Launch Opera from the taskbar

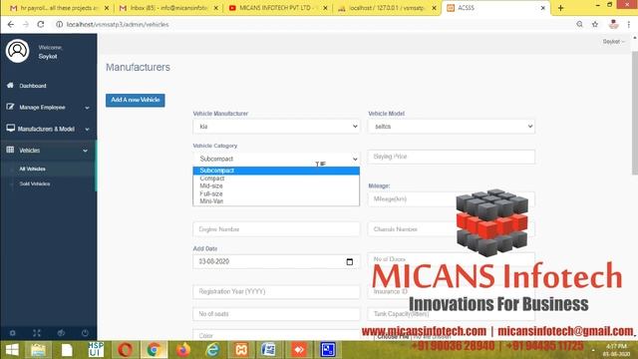[125, 350]
